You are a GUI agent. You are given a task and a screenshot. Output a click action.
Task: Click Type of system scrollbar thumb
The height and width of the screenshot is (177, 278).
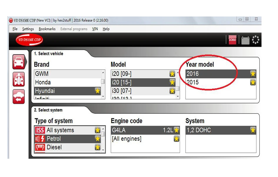pyautogui.click(x=103, y=134)
